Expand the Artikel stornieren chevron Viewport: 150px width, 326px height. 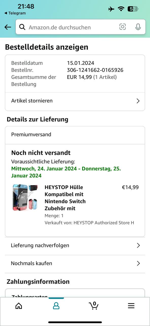(138, 101)
